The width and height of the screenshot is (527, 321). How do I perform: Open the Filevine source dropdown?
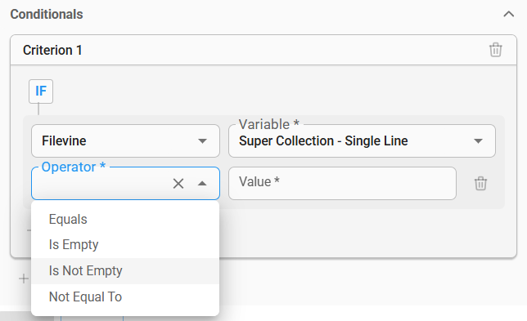click(x=125, y=140)
